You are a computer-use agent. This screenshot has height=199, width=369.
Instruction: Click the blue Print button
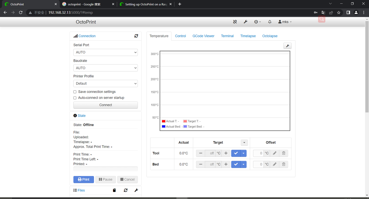coord(84,179)
